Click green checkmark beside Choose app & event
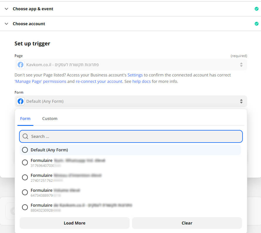 (257, 9)
